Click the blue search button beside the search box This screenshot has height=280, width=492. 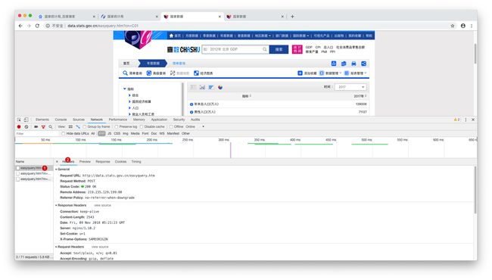[279, 49]
